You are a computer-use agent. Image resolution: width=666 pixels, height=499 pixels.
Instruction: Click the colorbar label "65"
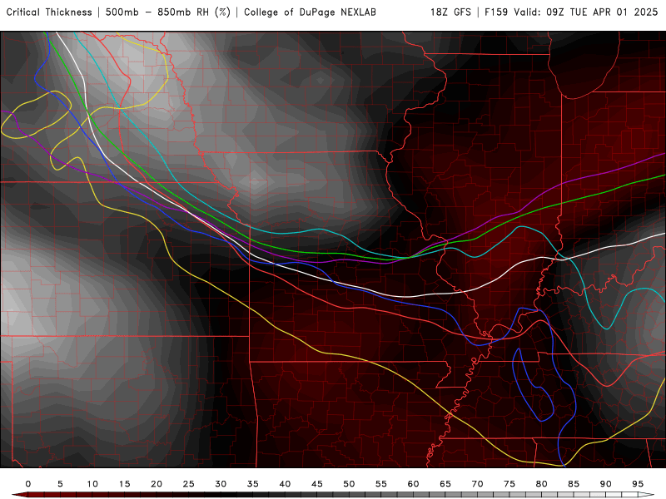click(x=445, y=484)
